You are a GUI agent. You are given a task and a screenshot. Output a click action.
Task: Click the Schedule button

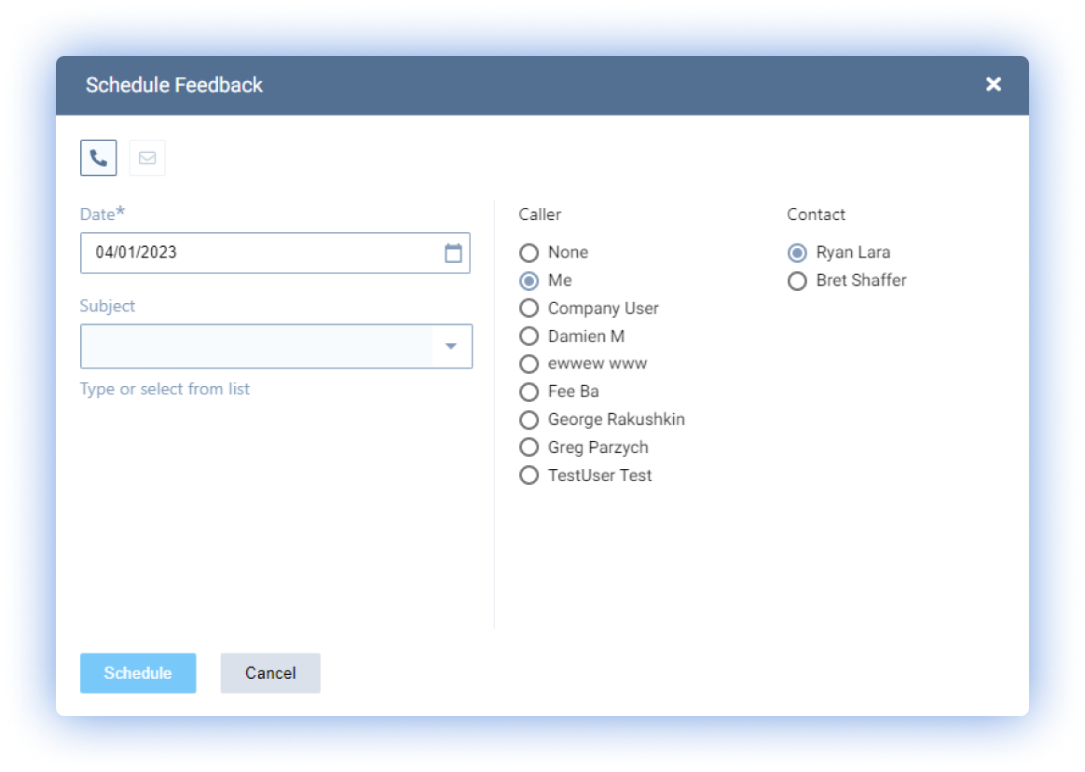tap(138, 673)
